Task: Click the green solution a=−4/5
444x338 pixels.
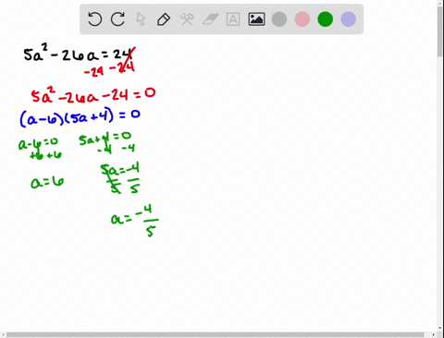Action: [x=135, y=221]
